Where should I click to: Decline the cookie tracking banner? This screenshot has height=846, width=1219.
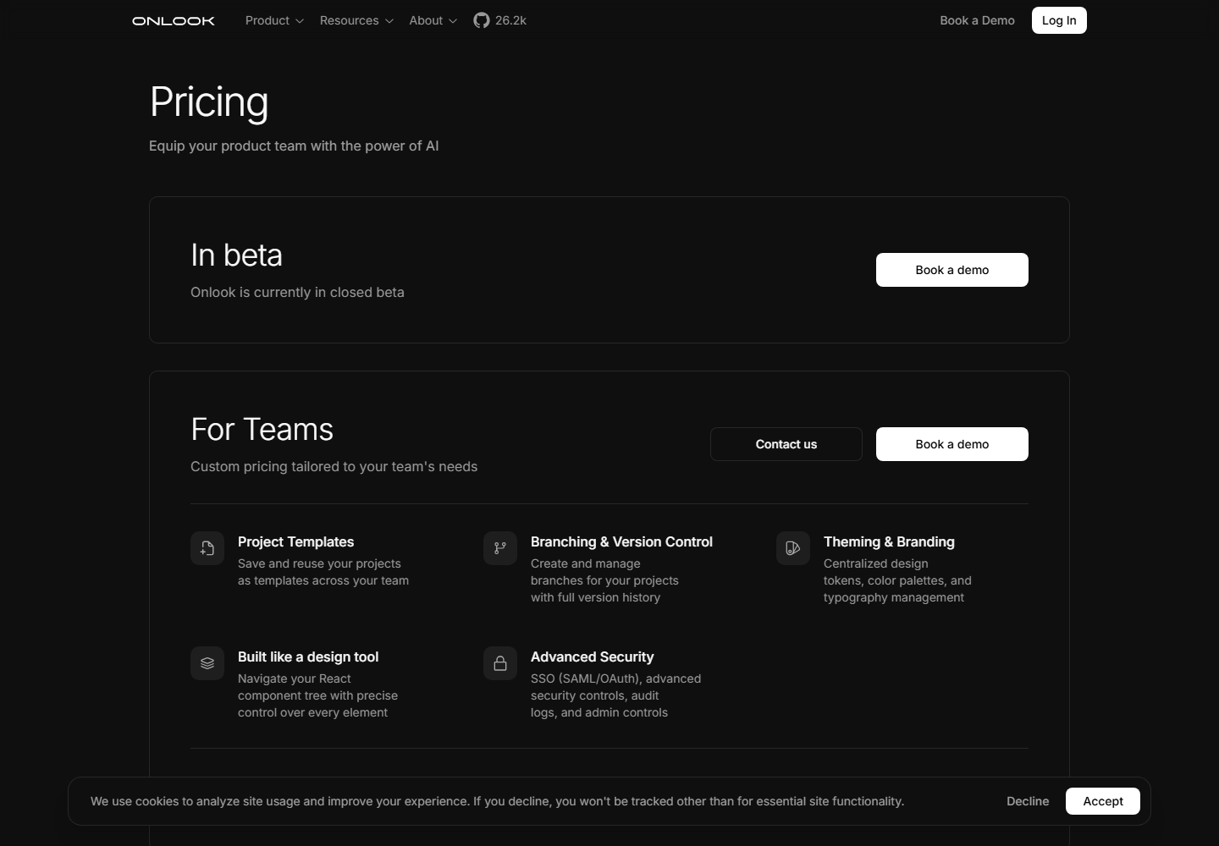pyautogui.click(x=1028, y=801)
